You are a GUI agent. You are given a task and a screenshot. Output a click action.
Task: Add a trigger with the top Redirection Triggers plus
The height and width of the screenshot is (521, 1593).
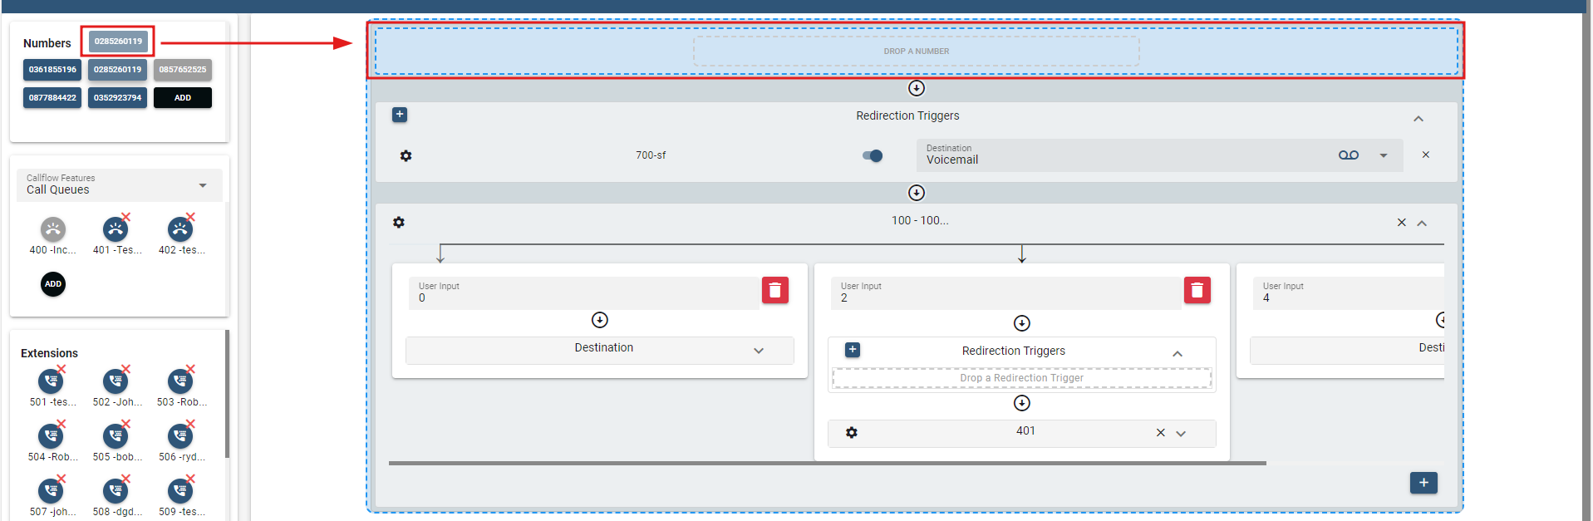click(x=400, y=115)
